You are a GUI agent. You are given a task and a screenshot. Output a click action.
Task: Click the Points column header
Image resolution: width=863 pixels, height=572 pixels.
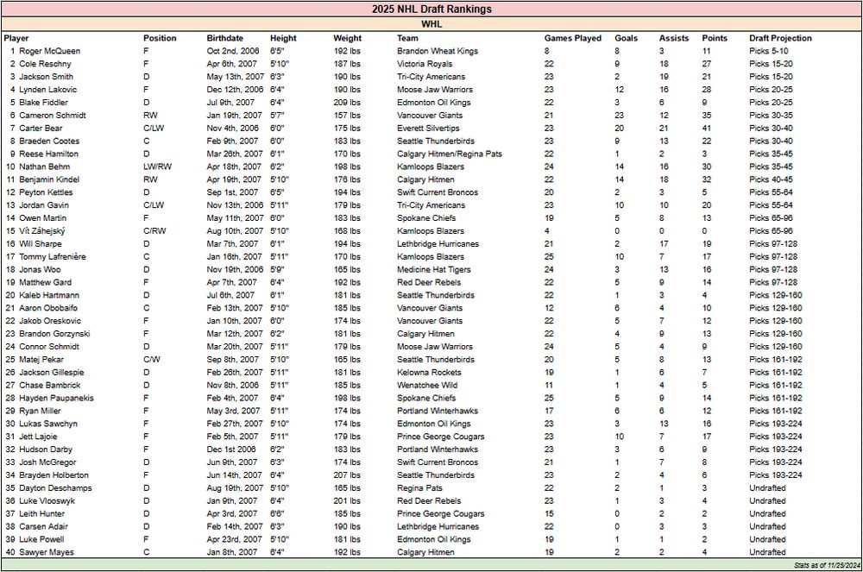(715, 38)
